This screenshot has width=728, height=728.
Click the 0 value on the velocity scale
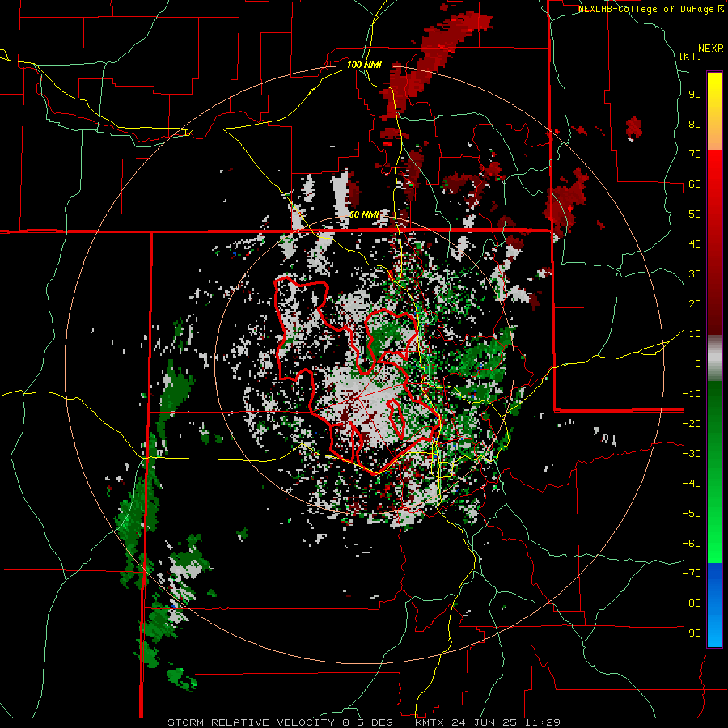pyautogui.click(x=698, y=364)
